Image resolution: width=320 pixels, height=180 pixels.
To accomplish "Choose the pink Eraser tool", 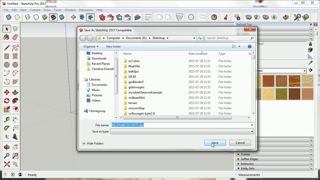I will 15,37.
